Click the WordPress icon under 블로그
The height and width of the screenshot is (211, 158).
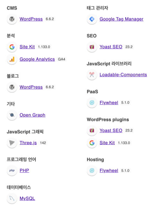coord(12,87)
